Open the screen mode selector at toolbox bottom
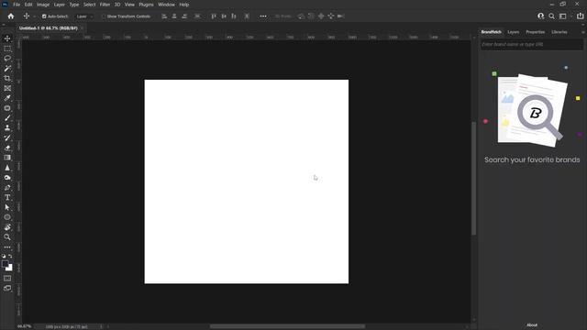 point(7,288)
